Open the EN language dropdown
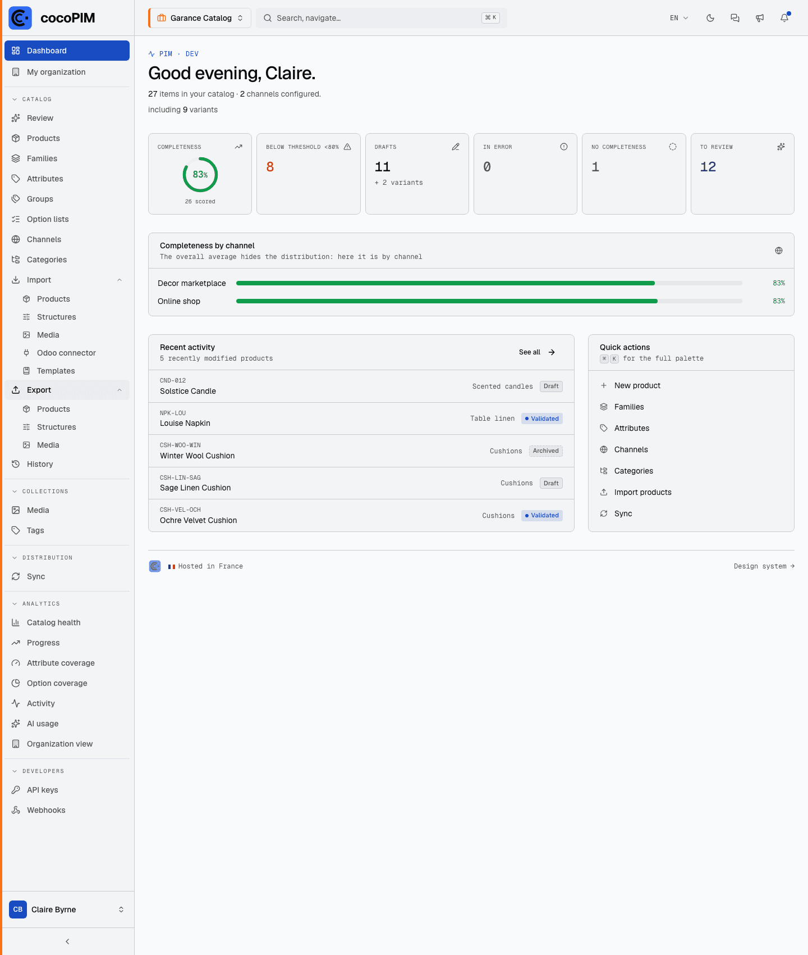808x955 pixels. pyautogui.click(x=679, y=18)
